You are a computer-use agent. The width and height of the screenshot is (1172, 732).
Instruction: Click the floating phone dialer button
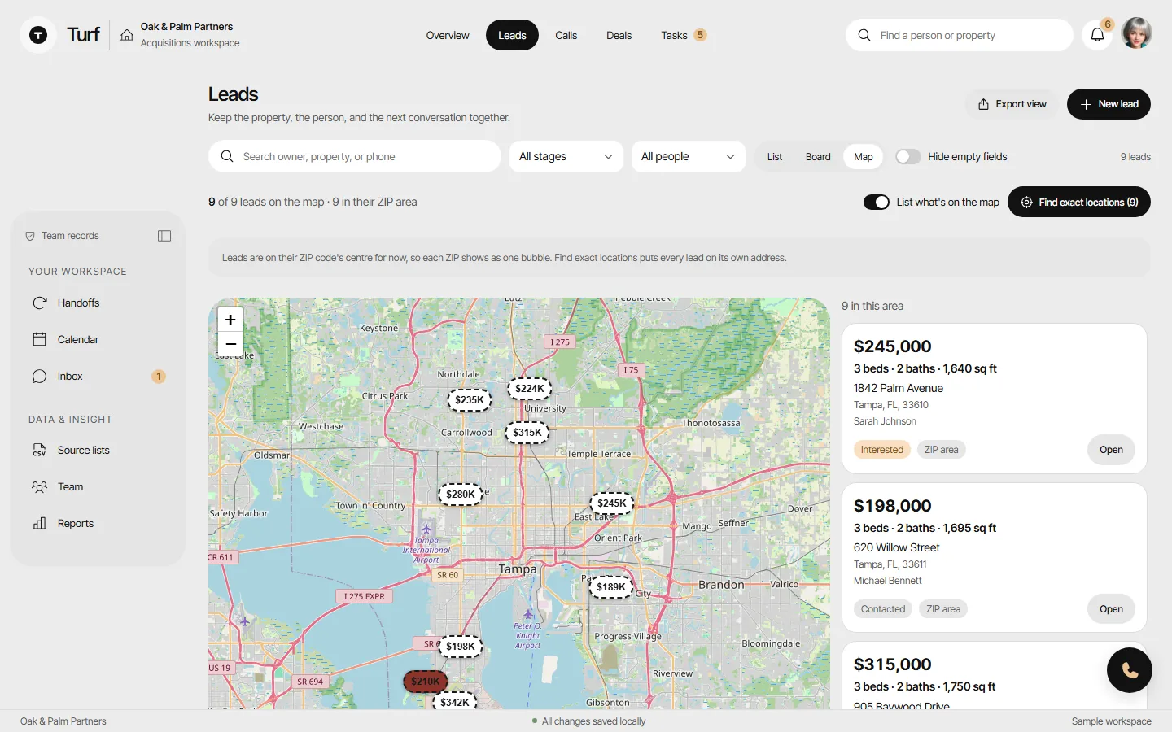1130,670
